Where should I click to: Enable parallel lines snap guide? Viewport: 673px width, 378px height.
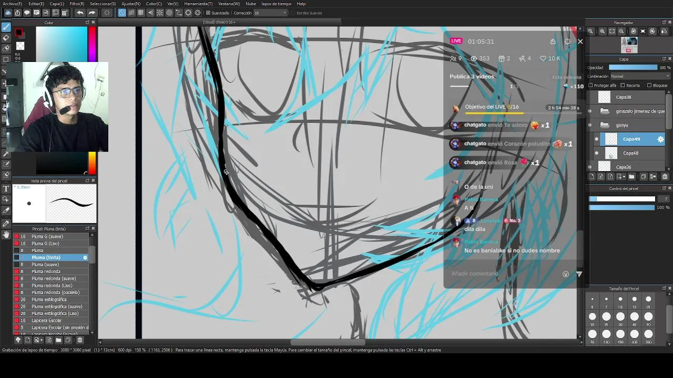point(131,13)
